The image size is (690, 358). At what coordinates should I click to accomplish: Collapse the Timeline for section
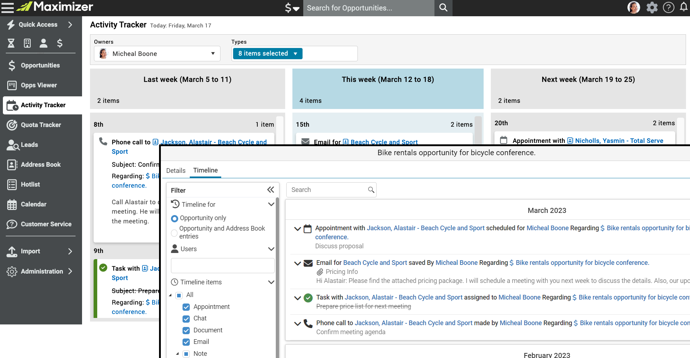click(271, 204)
